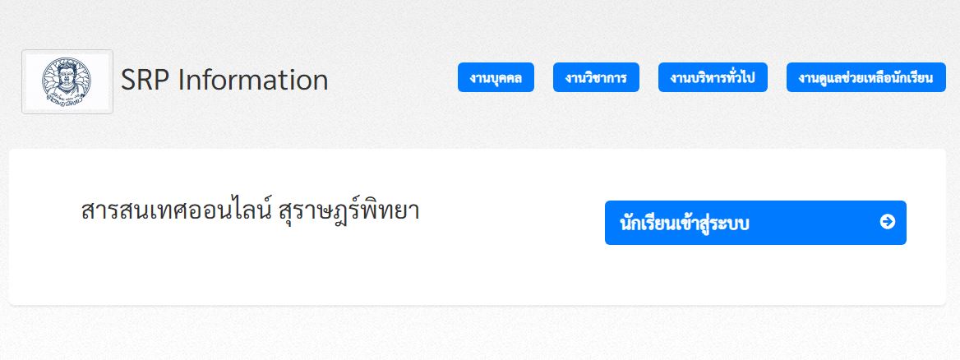960x360 pixels.
Task: Open the งานดูแลช่วยเหลือนักเรียน section
Action: tap(865, 78)
